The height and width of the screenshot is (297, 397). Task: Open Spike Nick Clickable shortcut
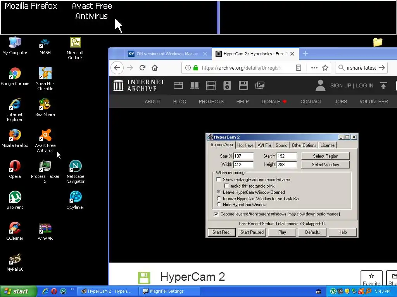pos(45,79)
